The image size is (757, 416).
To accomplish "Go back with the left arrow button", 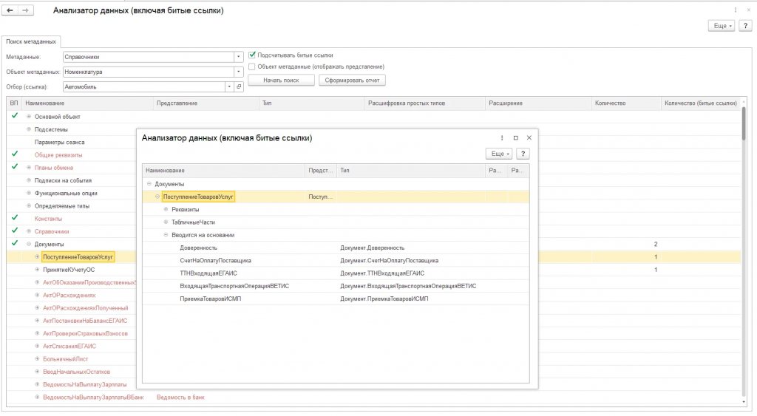I will coord(10,10).
